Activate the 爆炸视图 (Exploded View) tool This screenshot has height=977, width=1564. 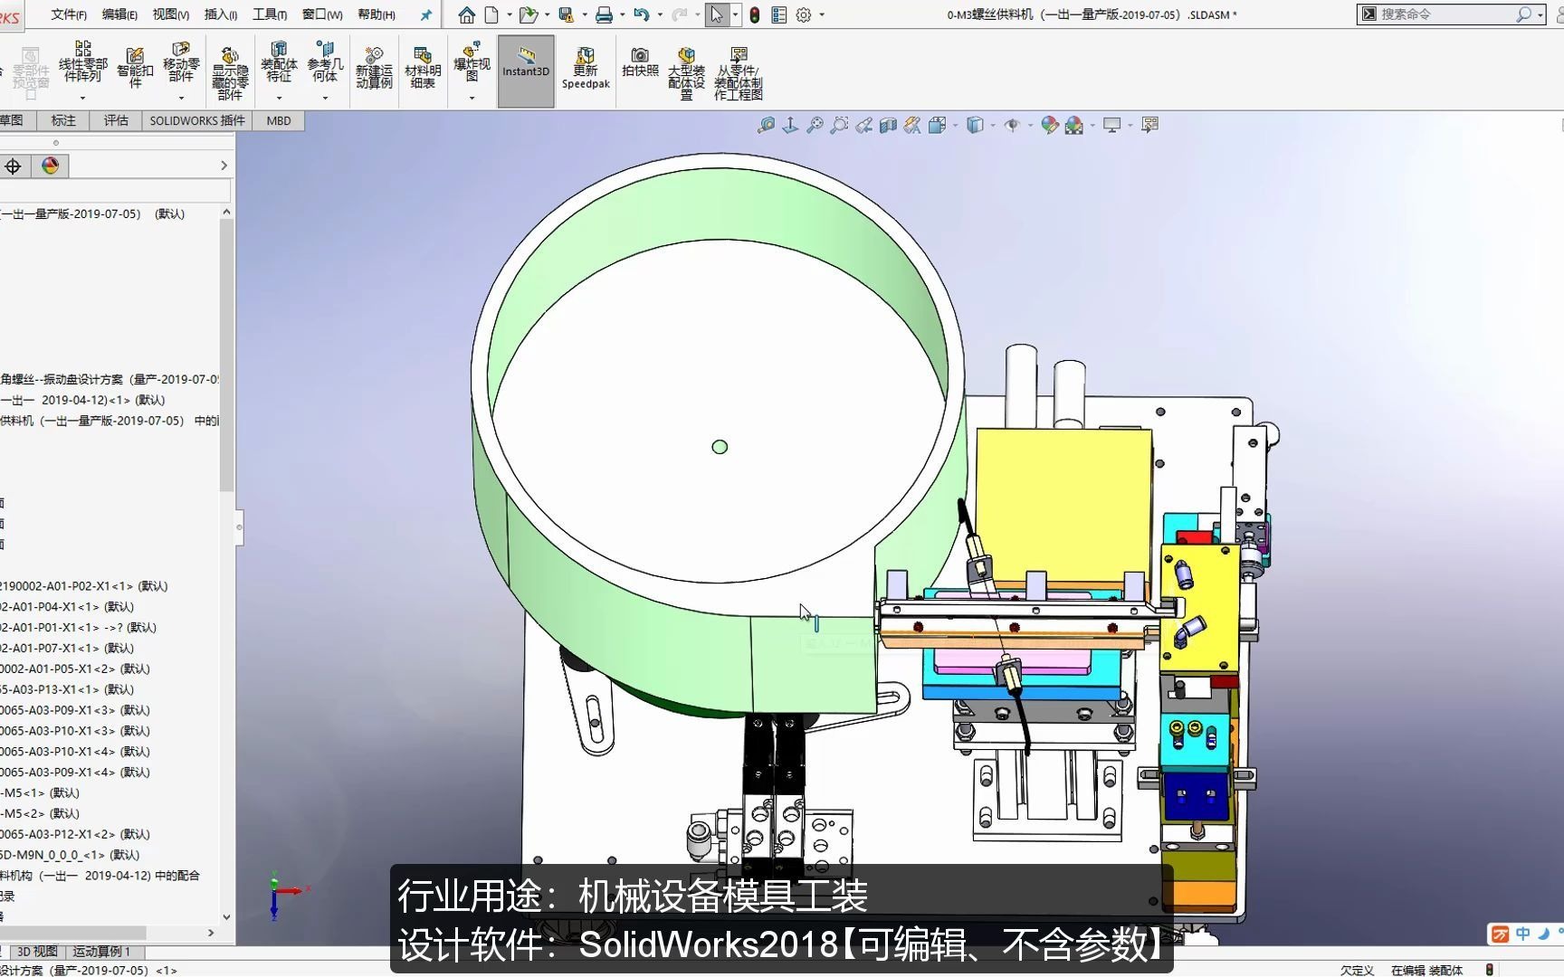471,63
